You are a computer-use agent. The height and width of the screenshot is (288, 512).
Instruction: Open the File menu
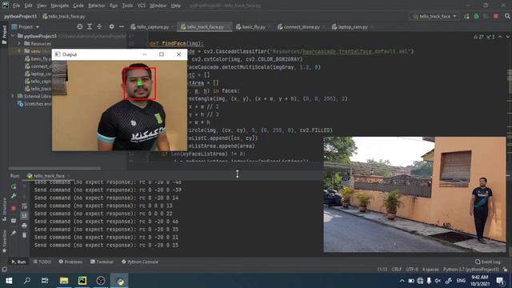[x=16, y=6]
